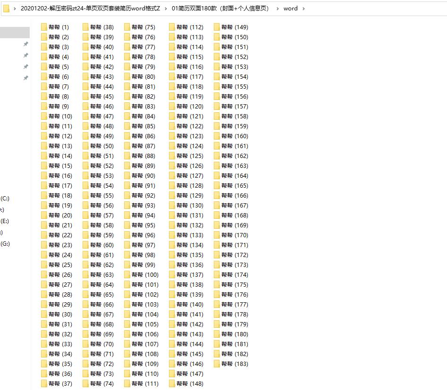This screenshot has width=447, height=390.
Task: Click the address bar folder icon
Action: pyautogui.click(x=6, y=8)
